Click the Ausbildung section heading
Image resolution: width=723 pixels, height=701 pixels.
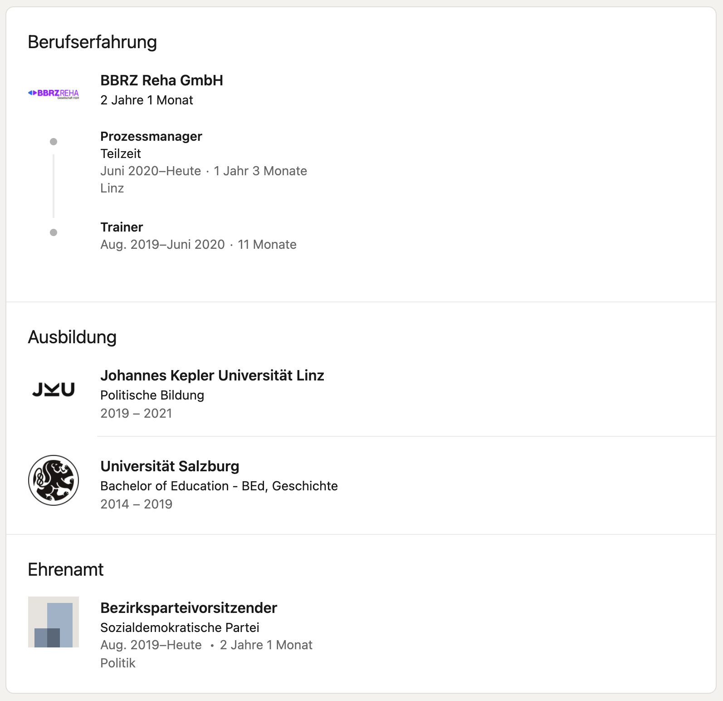point(72,337)
